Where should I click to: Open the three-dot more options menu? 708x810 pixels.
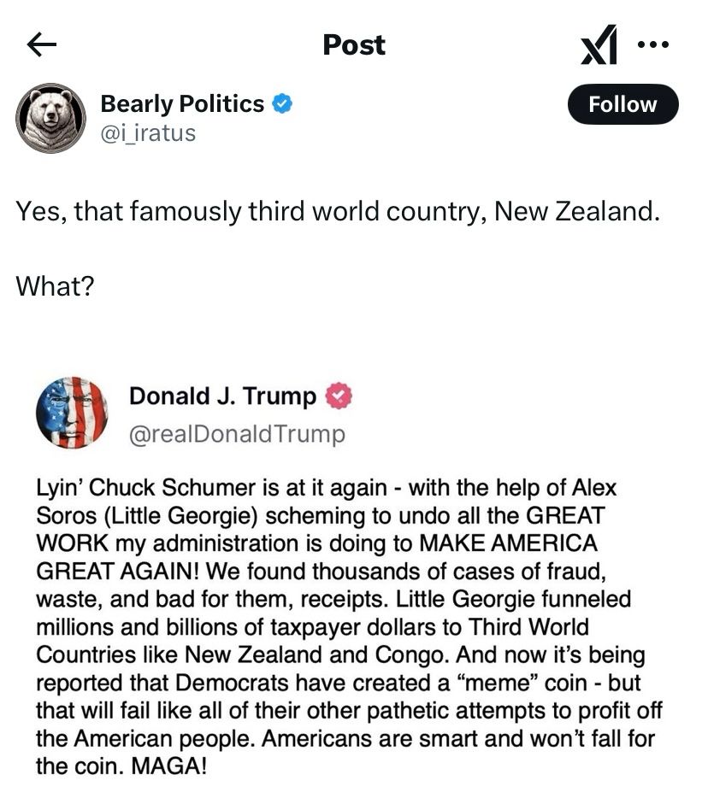(x=654, y=44)
